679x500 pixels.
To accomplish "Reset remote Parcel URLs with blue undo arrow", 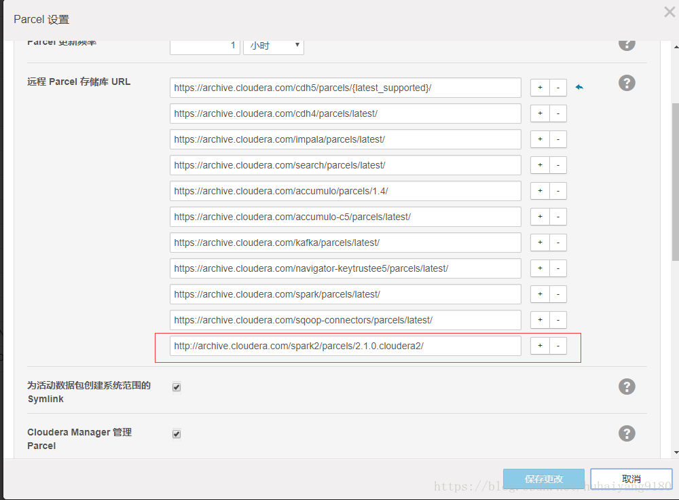I will tap(579, 87).
